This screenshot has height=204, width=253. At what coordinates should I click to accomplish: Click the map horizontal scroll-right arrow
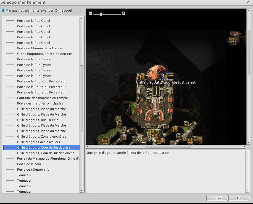point(244,146)
